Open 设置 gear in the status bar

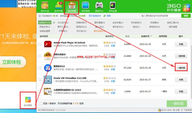(176, 110)
